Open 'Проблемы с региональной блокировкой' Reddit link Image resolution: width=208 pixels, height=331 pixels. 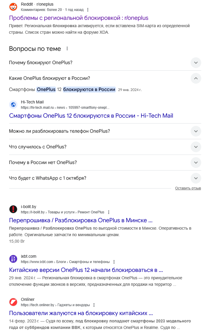click(x=79, y=18)
